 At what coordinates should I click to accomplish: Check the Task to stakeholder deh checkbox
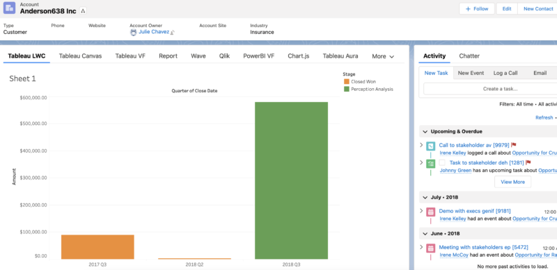click(x=442, y=162)
